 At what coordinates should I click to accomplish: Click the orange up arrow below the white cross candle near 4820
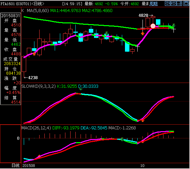(142, 33)
